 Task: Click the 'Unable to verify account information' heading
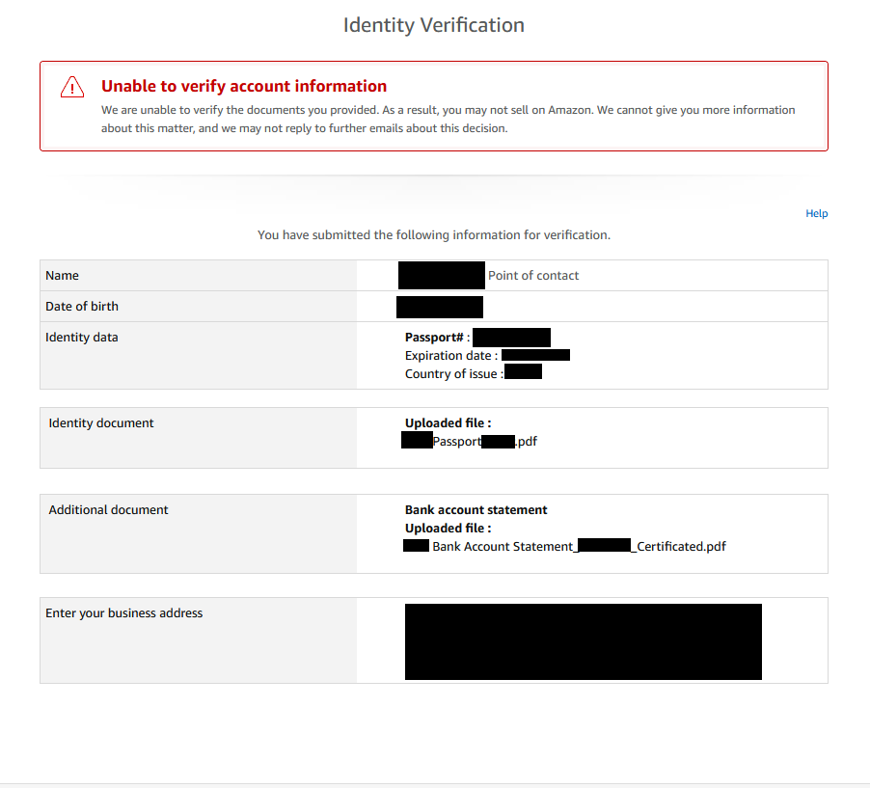244,86
